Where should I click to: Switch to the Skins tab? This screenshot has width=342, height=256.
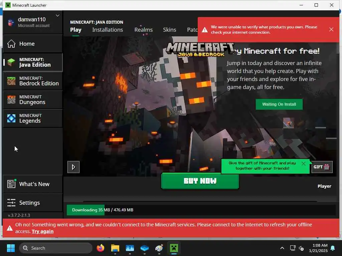169,30
